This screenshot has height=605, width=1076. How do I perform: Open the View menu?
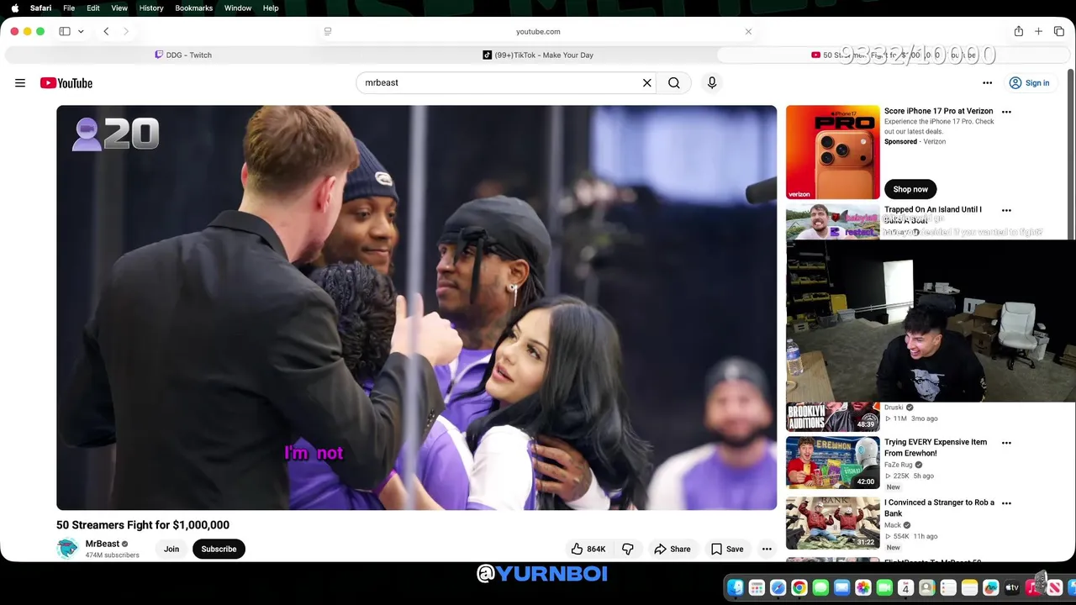119,8
